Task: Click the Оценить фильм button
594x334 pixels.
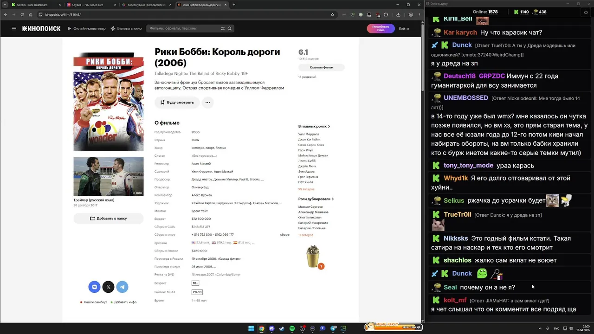Action: tap(322, 67)
